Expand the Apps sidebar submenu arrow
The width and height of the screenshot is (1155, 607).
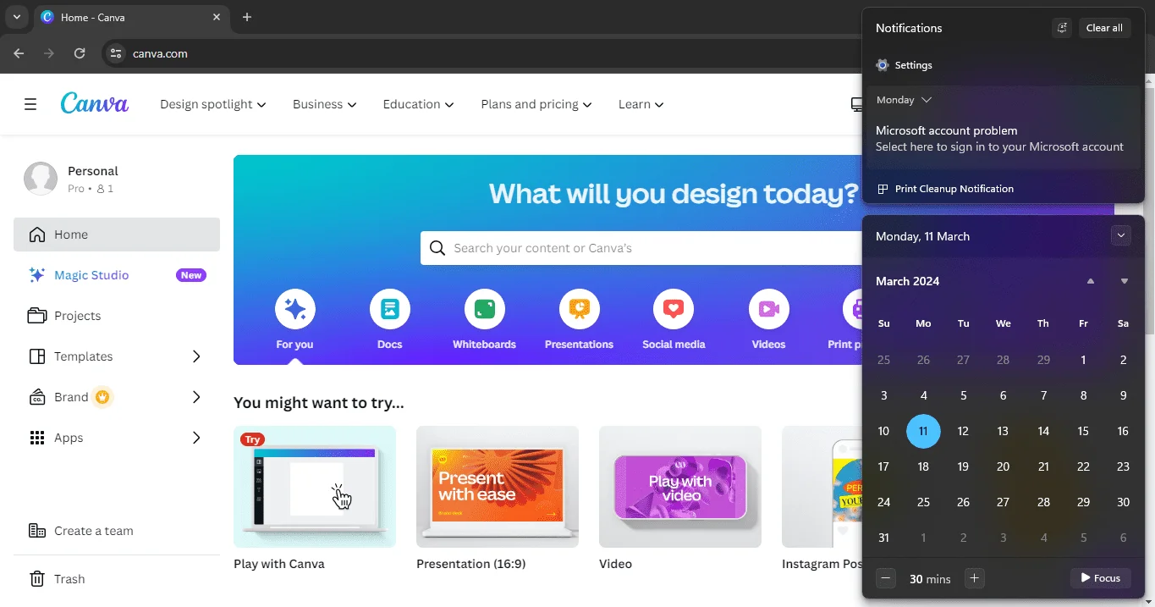(x=196, y=438)
